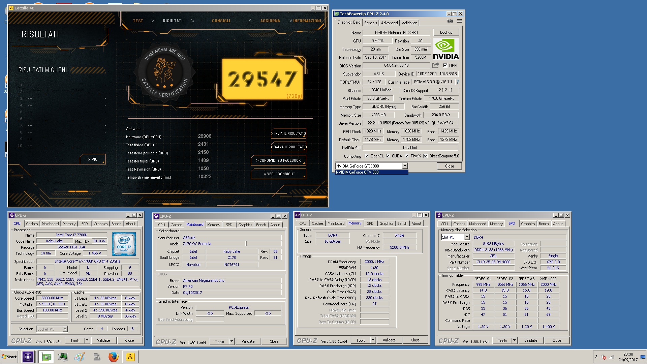Open the Windows Start menu
The width and height of the screenshot is (647, 364).
coord(9,357)
